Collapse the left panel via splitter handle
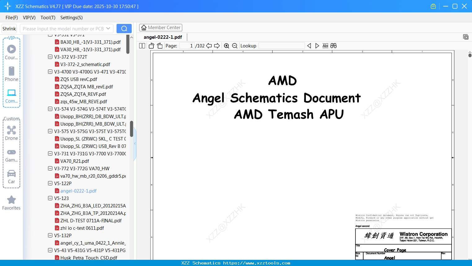The height and width of the screenshot is (266, 472). [x=135, y=144]
